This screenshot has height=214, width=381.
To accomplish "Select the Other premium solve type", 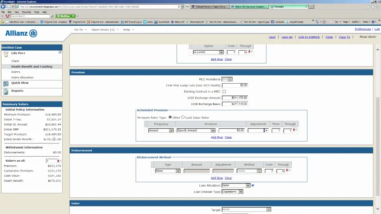I will (170, 117).
